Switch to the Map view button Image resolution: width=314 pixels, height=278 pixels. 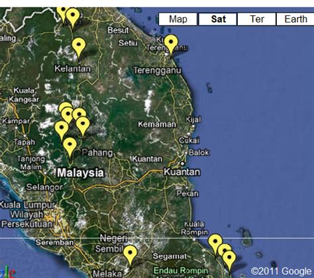tap(178, 19)
